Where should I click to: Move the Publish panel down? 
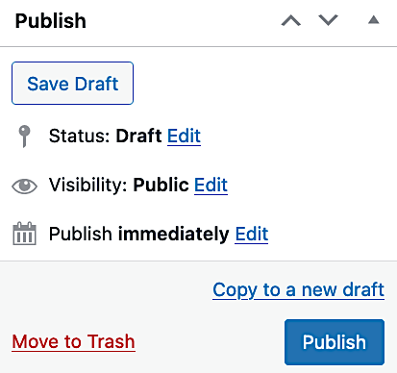pos(328,20)
